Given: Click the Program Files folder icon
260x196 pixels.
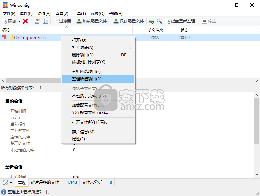Looking at the screenshot, I should (x=11, y=37).
